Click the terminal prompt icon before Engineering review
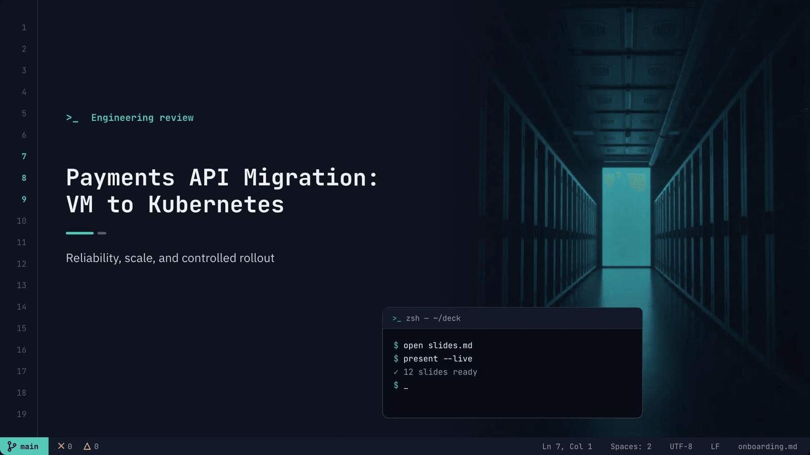The width and height of the screenshot is (810, 455). tap(72, 118)
